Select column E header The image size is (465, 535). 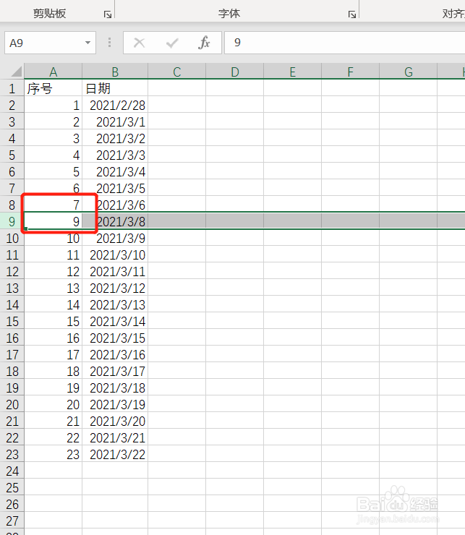[293, 72]
